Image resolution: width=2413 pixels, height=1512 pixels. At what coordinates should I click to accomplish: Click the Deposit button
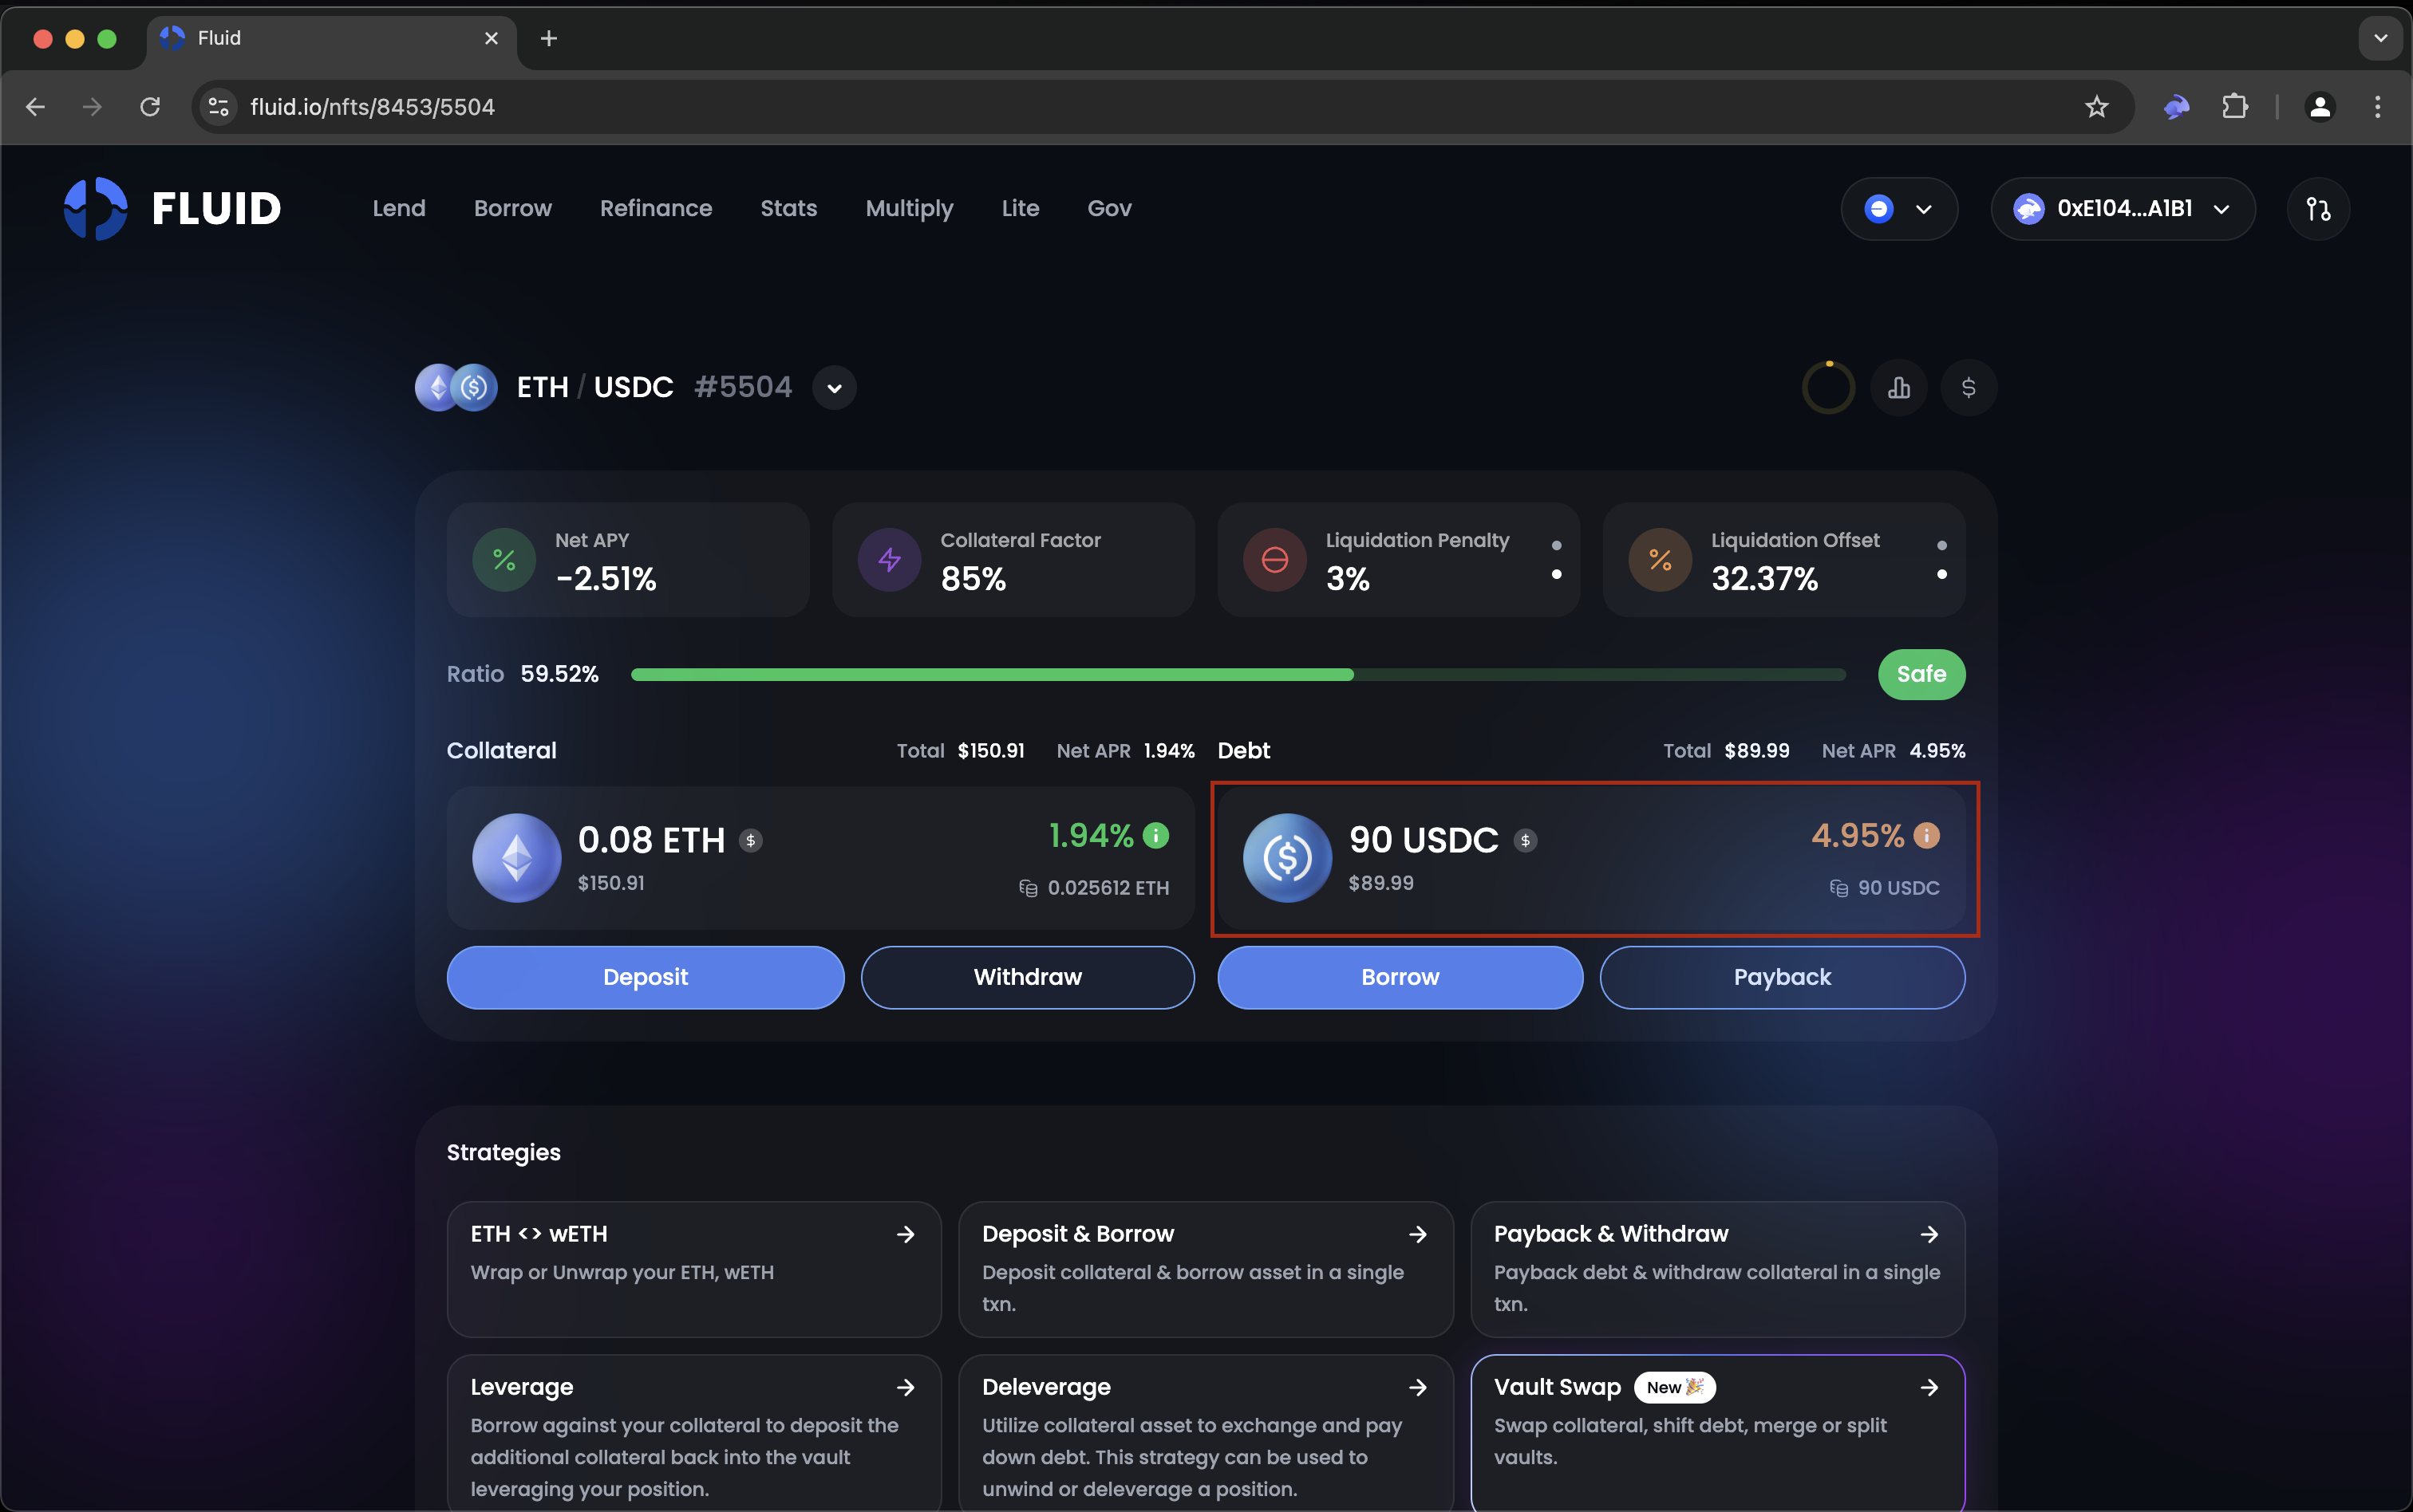pos(646,978)
